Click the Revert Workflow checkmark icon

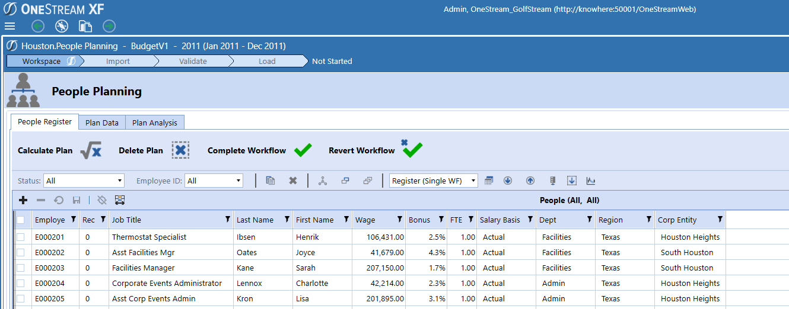tap(412, 149)
